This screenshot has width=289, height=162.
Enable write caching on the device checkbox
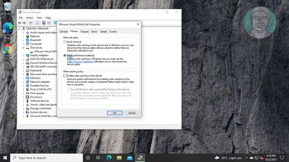point(65,76)
